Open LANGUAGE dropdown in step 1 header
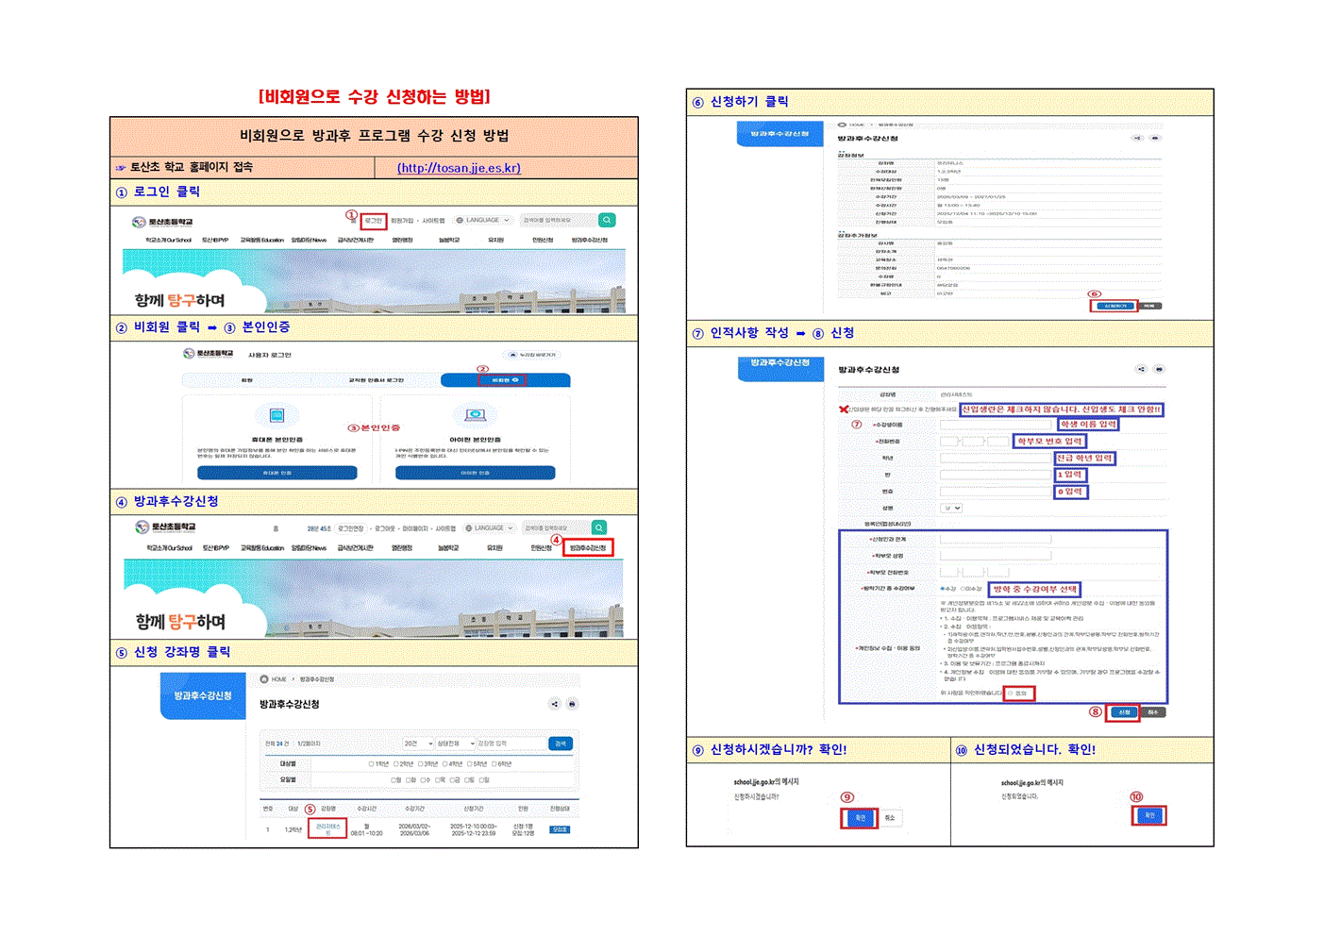This screenshot has height=936, width=1324. pyautogui.click(x=483, y=220)
